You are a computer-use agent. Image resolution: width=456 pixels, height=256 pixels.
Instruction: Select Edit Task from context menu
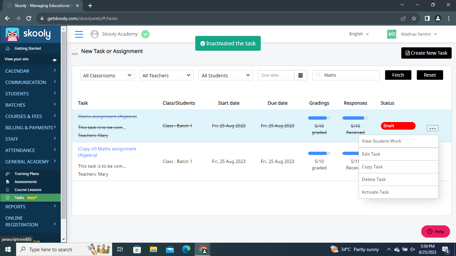399,154
